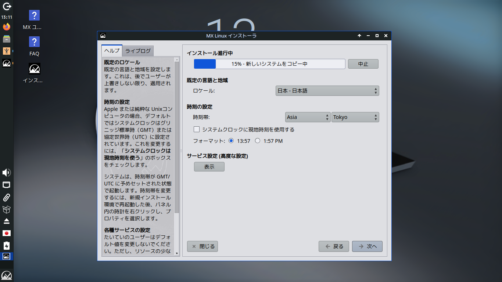Click the eject removable media icon

[7, 221]
